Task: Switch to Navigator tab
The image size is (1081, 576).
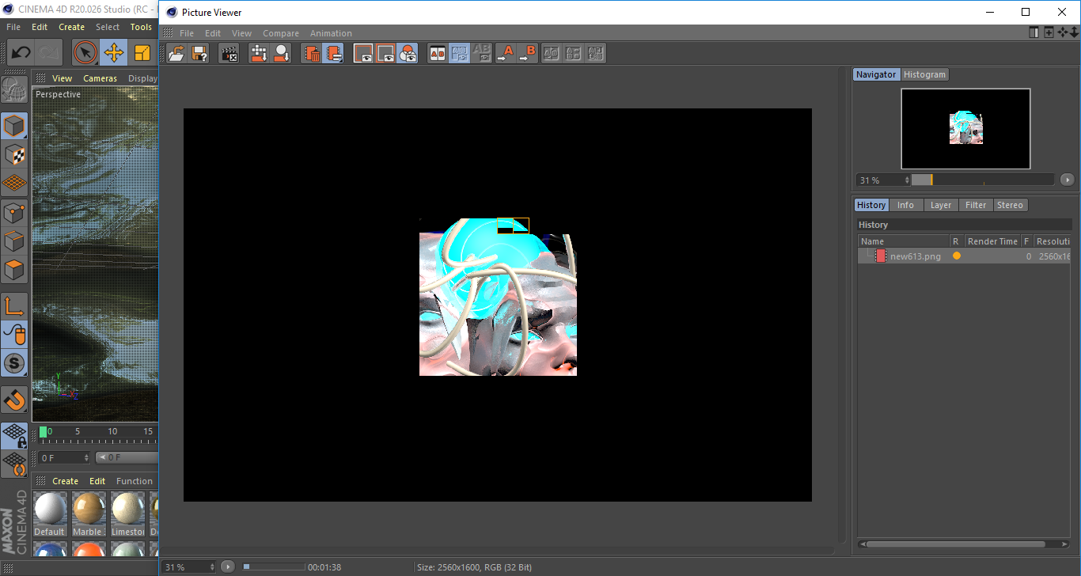Action: coord(876,74)
